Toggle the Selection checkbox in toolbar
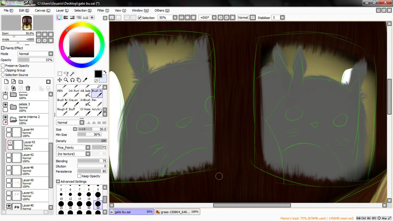Viewport: 393px width, 221px height. 140,18
